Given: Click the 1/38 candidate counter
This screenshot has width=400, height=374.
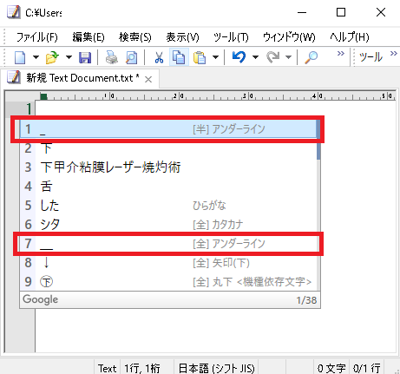Looking at the screenshot, I should point(306,300).
